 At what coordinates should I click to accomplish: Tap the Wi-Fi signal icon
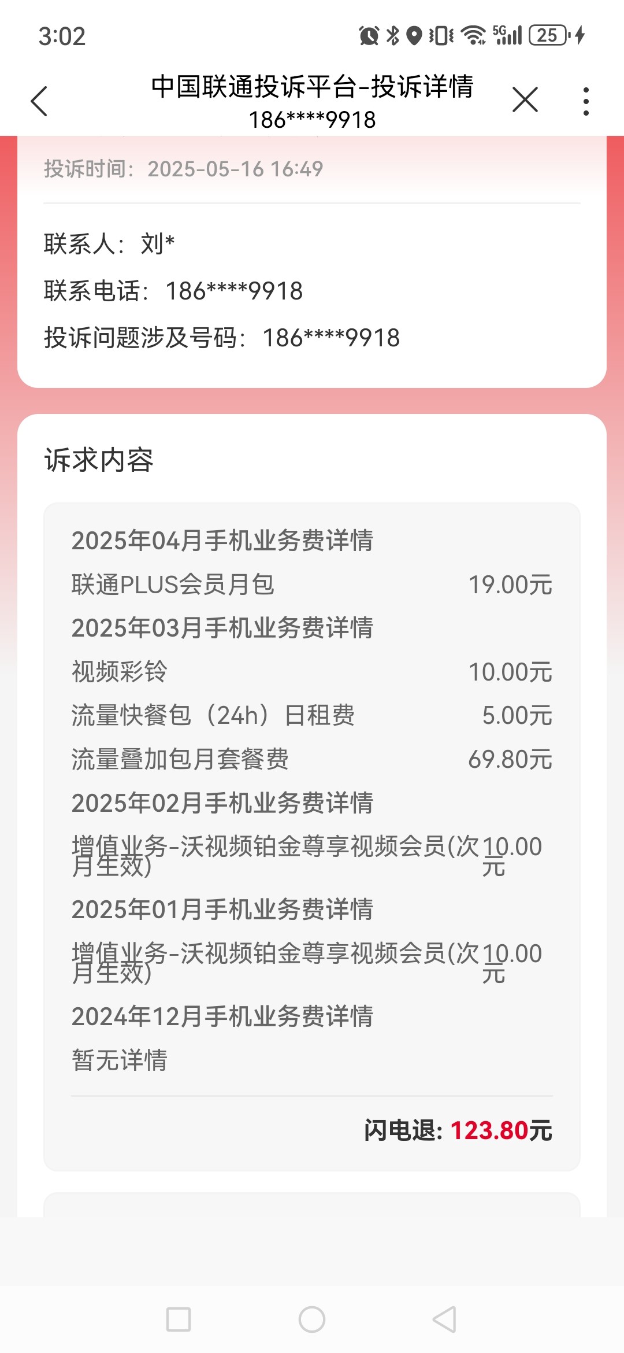474,36
